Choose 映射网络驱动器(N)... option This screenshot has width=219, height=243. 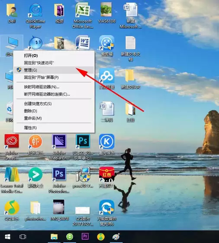(54, 87)
